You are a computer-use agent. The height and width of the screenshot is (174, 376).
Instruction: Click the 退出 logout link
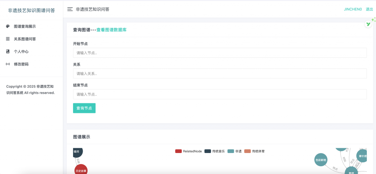(369, 9)
